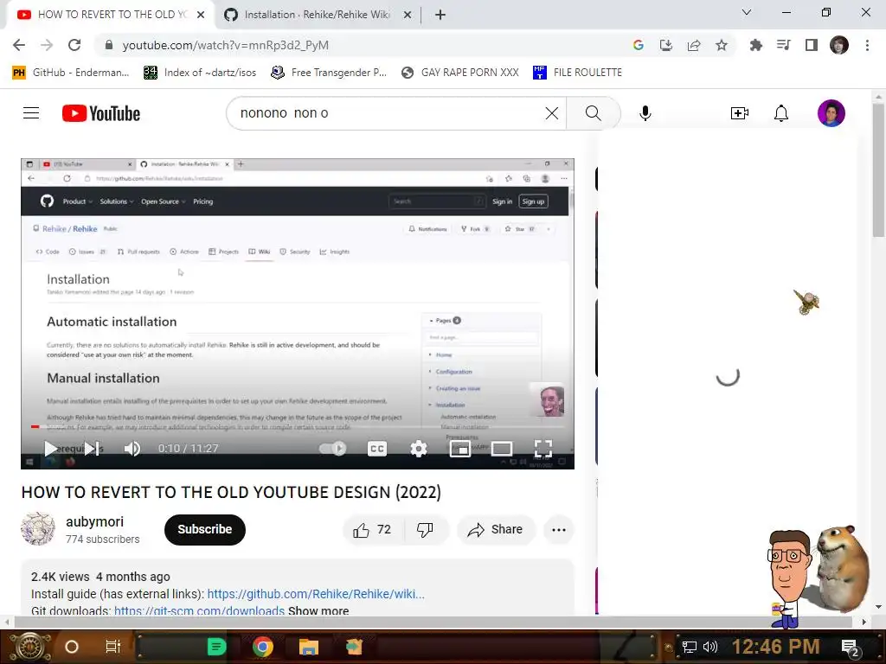Go to YouTube home via logo
886x664 pixels.
pyautogui.click(x=101, y=113)
